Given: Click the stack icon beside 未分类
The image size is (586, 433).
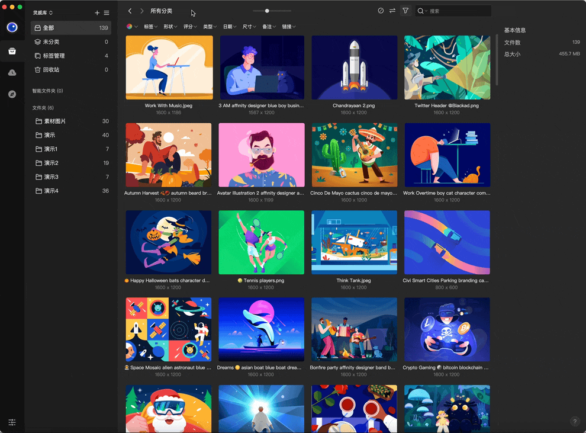Looking at the screenshot, I should 37,42.
